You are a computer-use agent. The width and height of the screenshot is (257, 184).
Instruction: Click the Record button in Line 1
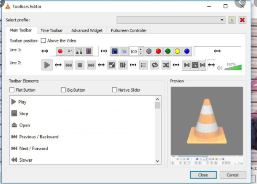pyautogui.click(x=60, y=51)
